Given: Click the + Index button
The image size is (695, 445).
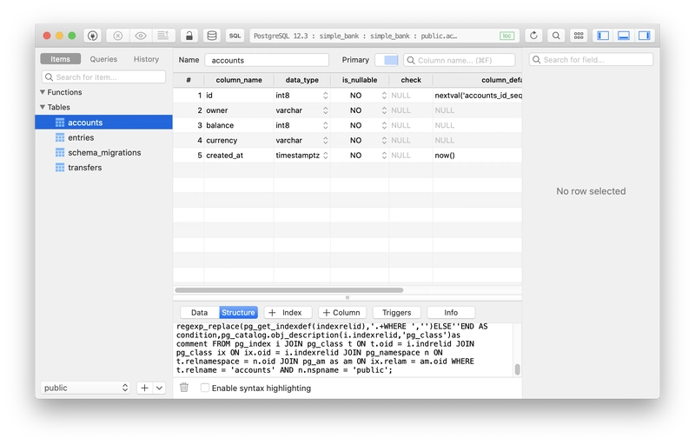Looking at the screenshot, I should coord(288,313).
